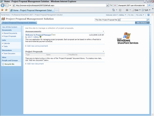The image size is (154, 116).
Task: Click the Project Proposals web part title
Action: point(34,52)
